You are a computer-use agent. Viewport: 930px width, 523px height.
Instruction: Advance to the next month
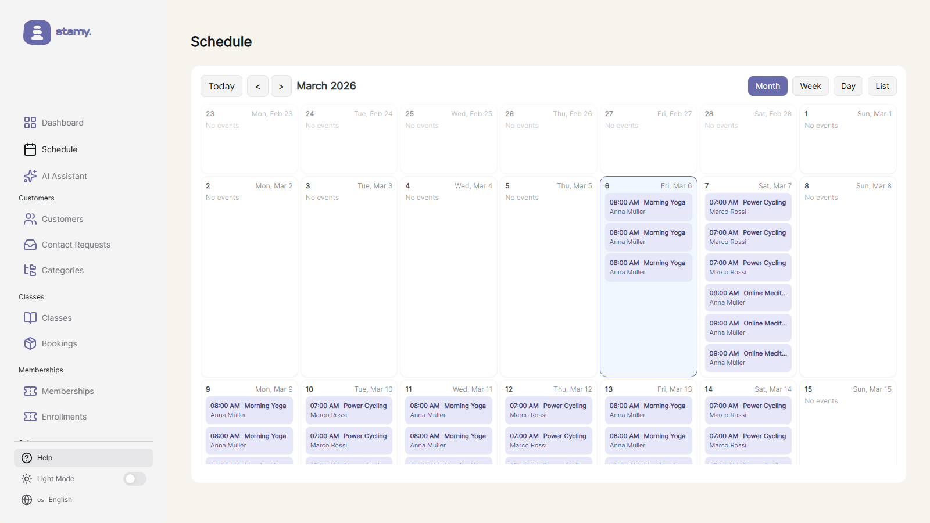(x=281, y=87)
